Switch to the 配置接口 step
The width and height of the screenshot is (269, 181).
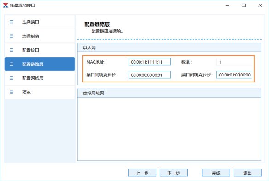(x=40, y=50)
